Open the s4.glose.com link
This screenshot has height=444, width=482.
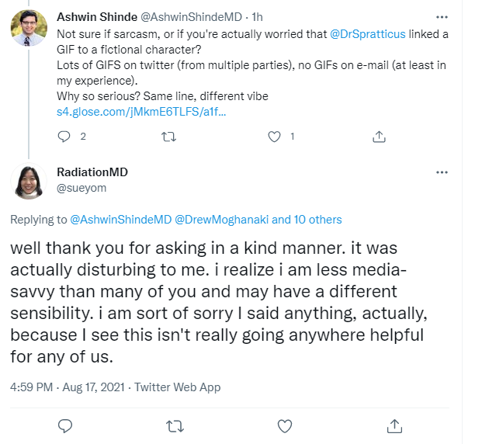click(x=141, y=112)
